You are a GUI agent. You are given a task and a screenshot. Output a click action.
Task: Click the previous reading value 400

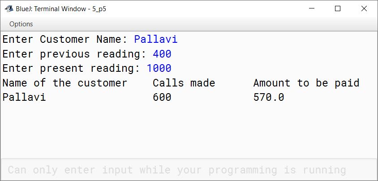[162, 54]
